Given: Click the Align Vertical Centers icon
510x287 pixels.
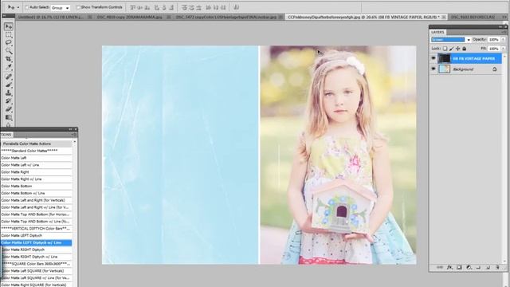Looking at the screenshot, I should click(140, 7).
